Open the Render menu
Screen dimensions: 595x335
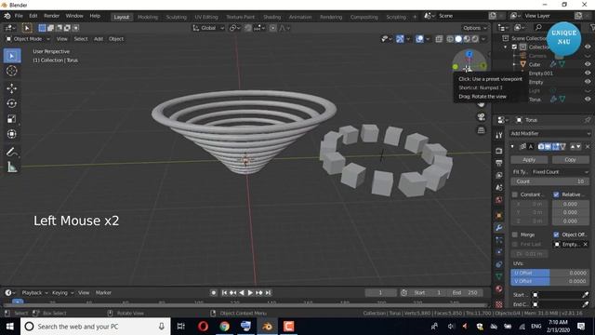tap(52, 16)
